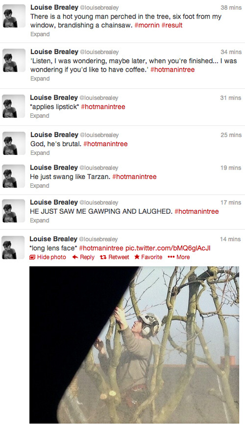Open the pic.twitter.com/bMQ6glAcJl link
This screenshot has width=245, height=427.
(168, 248)
